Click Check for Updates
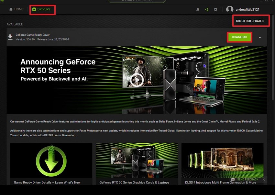The width and height of the screenshot is (275, 195). (x=250, y=21)
